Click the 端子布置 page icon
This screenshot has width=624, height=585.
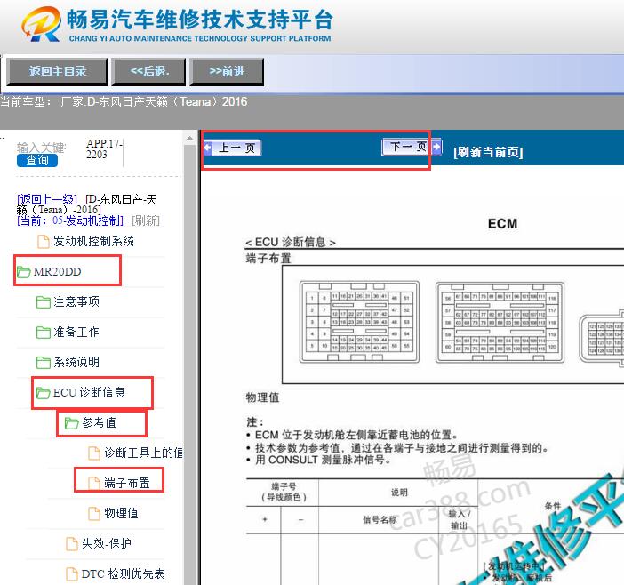tap(94, 484)
